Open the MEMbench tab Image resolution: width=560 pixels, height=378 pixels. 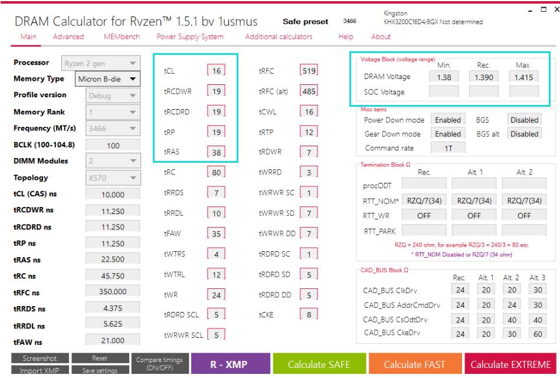(120, 37)
